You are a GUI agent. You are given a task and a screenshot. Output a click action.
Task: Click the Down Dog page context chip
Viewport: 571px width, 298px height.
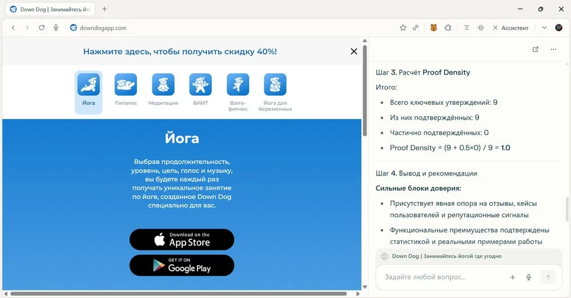tap(469, 256)
